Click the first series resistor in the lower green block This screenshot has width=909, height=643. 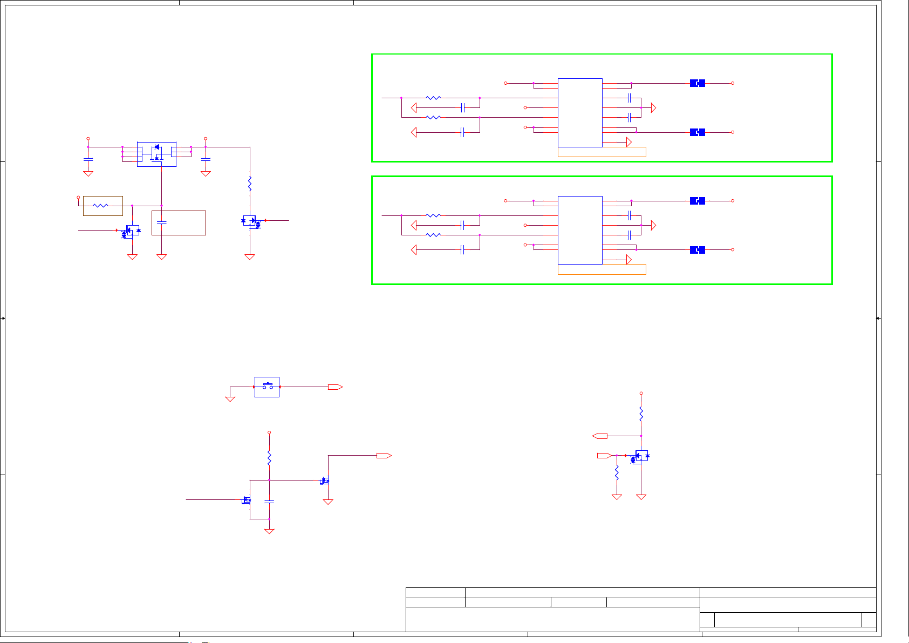[x=434, y=215]
